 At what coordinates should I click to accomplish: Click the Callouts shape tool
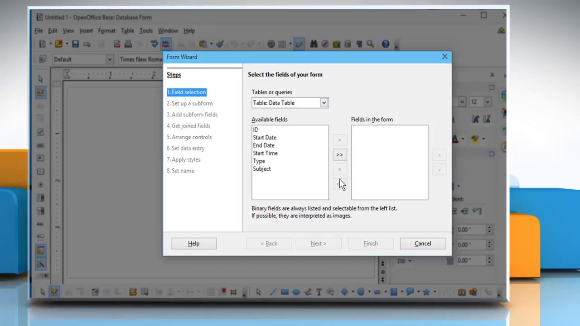click(410, 292)
